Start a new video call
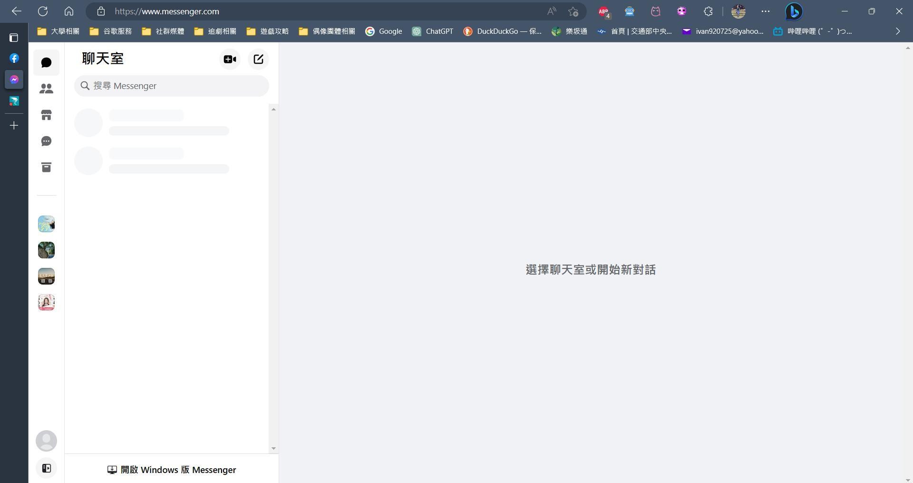The height and width of the screenshot is (483, 913). click(230, 59)
